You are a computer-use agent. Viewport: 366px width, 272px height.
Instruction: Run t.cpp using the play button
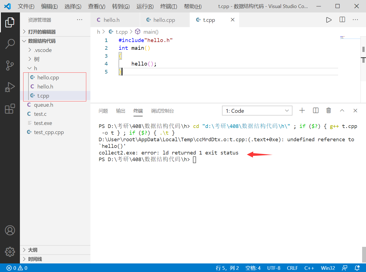tap(329, 20)
